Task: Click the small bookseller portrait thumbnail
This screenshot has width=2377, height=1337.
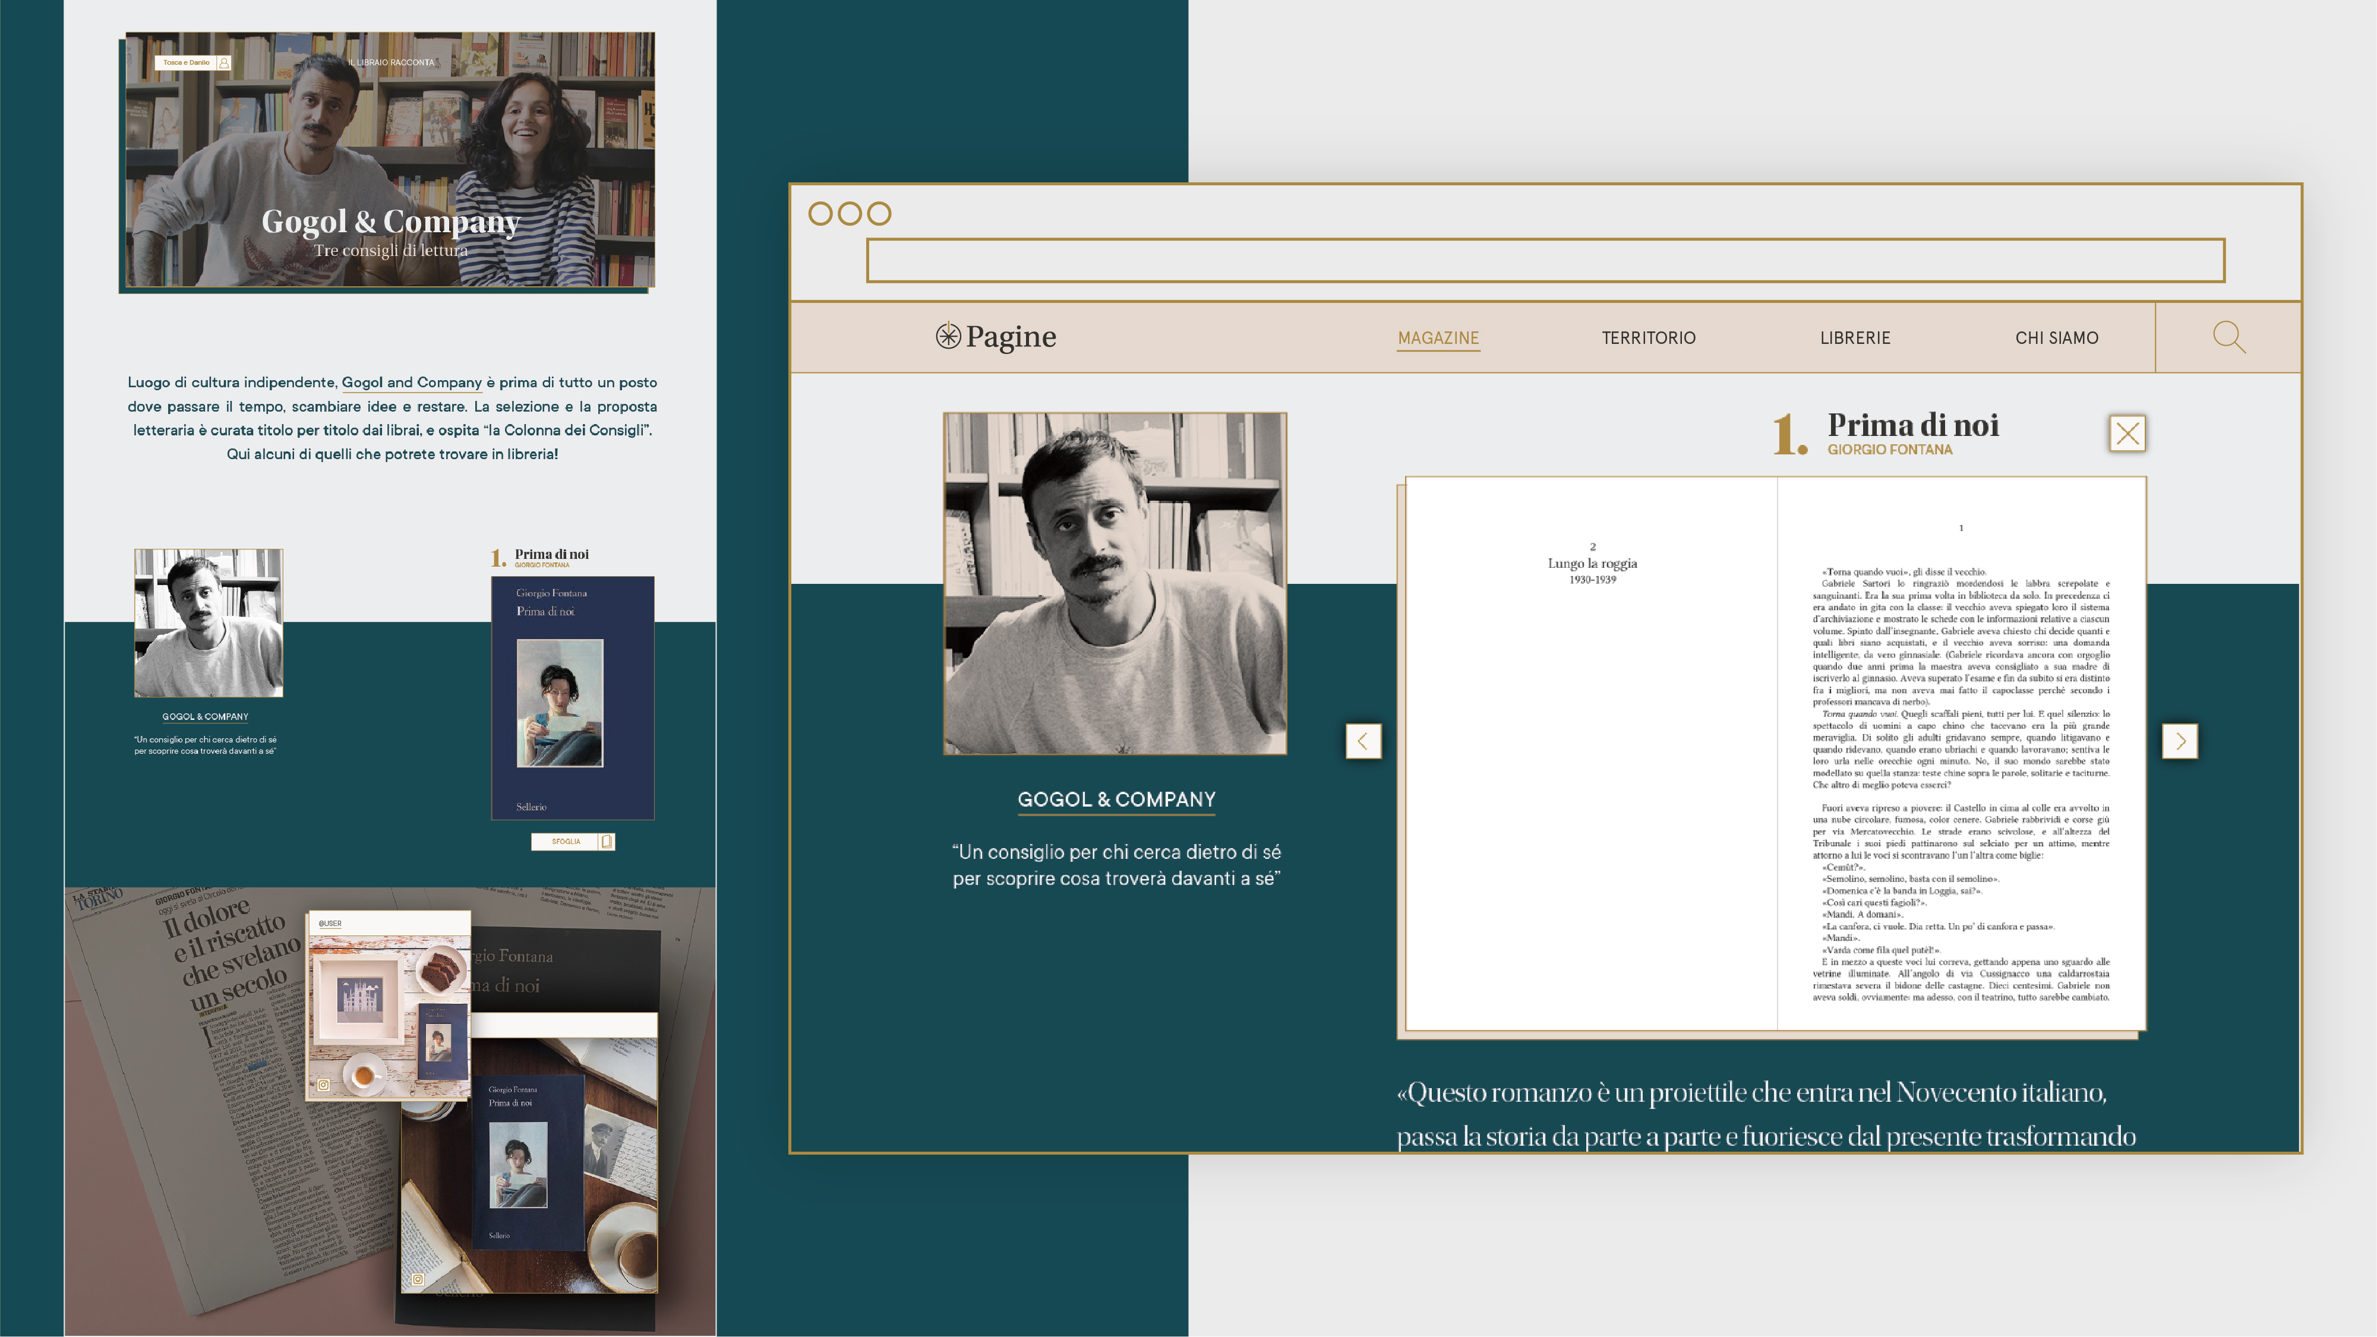Action: click(x=209, y=623)
